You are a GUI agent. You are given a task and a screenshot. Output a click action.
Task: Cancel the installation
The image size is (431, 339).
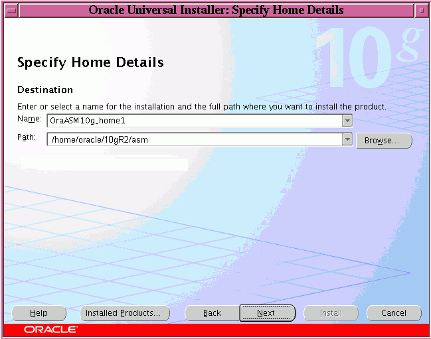(x=394, y=313)
